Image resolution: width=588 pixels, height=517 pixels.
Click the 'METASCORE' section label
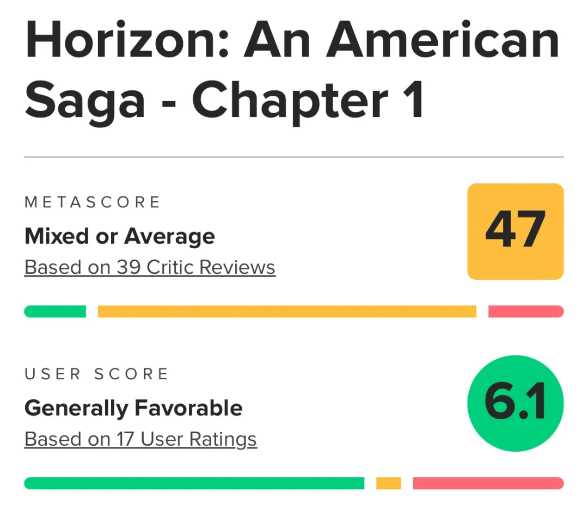coord(93,202)
